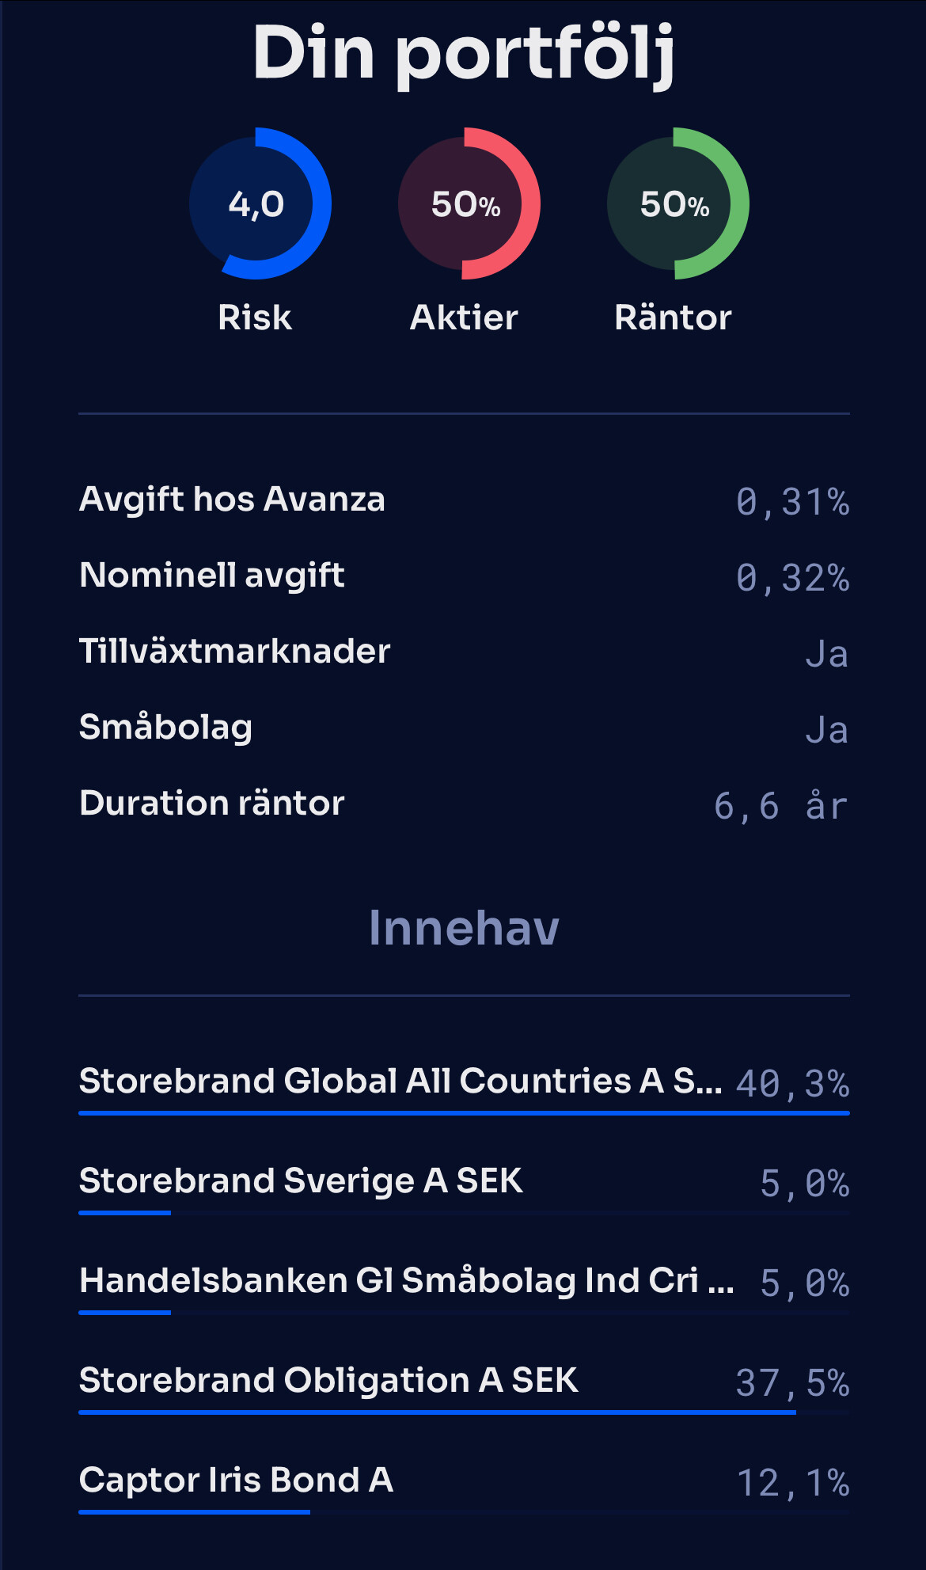The image size is (926, 1570).
Task: Open Captor Iris Bond A holding
Action: tap(236, 1480)
